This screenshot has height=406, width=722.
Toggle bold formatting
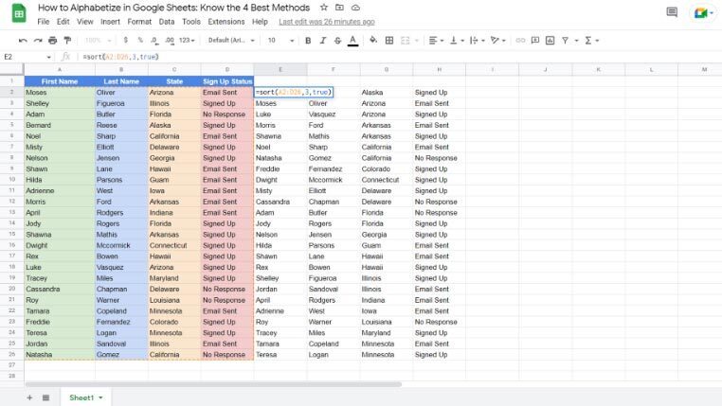coord(308,41)
